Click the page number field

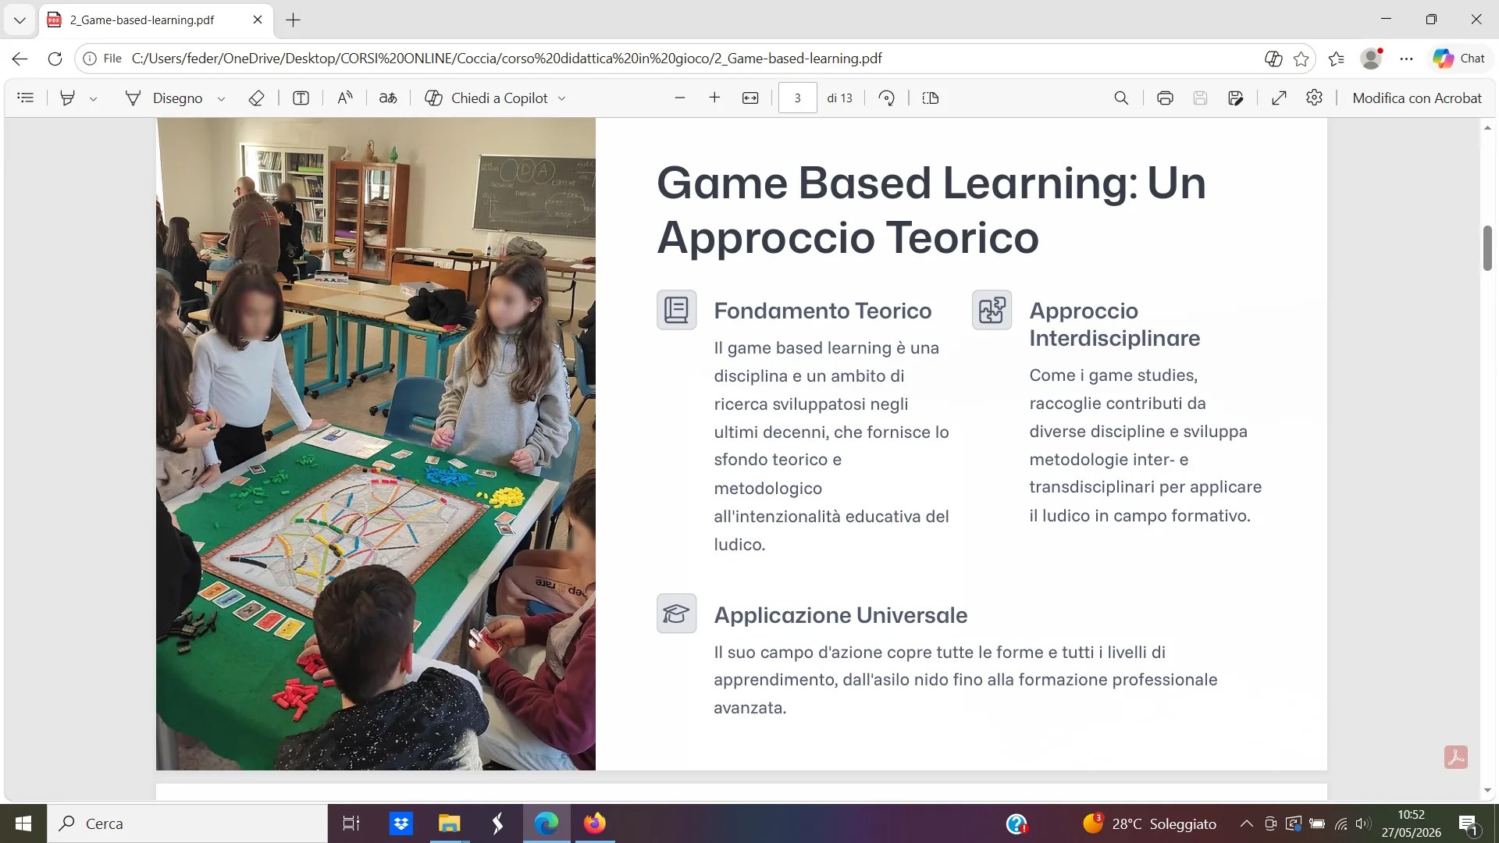click(x=797, y=98)
